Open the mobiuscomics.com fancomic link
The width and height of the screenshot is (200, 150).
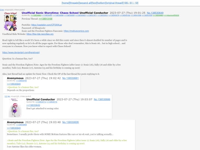pos(76,31)
